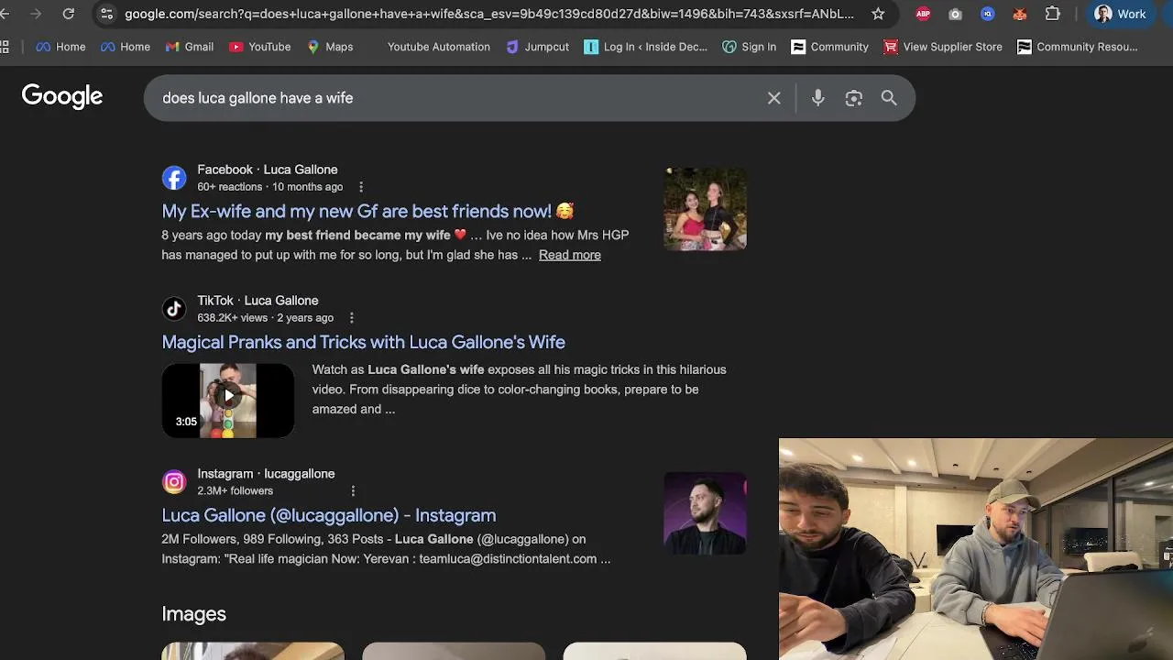Open Luca Gallone Instagram result link
Image resolution: width=1173 pixels, height=660 pixels.
329,515
